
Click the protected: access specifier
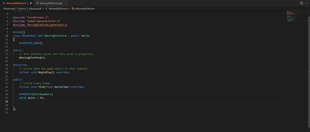point(20,65)
